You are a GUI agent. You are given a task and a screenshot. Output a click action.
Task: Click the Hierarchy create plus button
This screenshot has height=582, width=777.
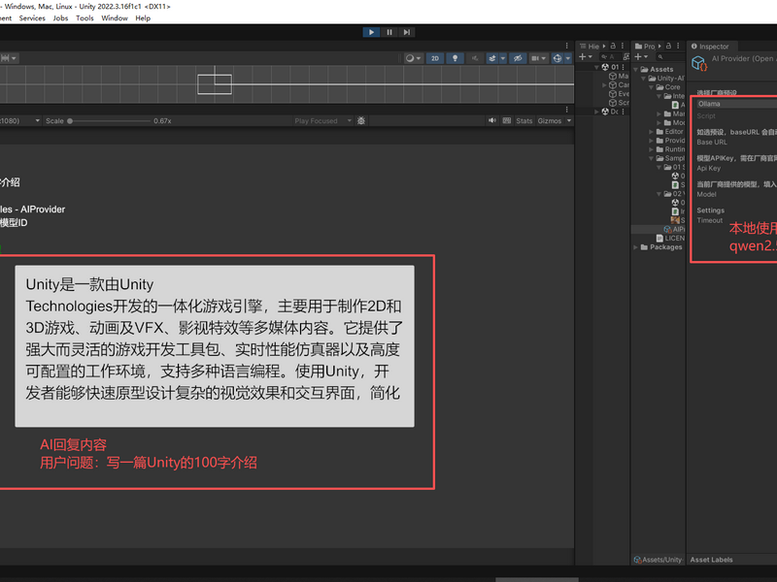tap(586, 57)
